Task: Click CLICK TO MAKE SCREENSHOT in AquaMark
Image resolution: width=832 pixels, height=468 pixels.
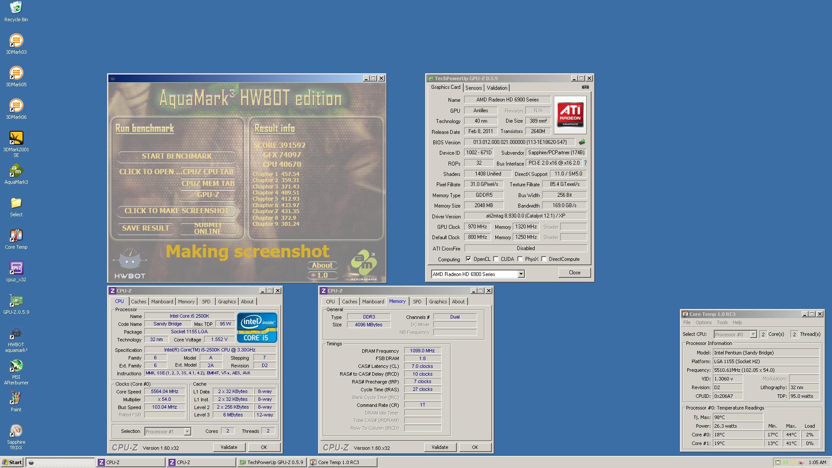Action: tap(177, 211)
